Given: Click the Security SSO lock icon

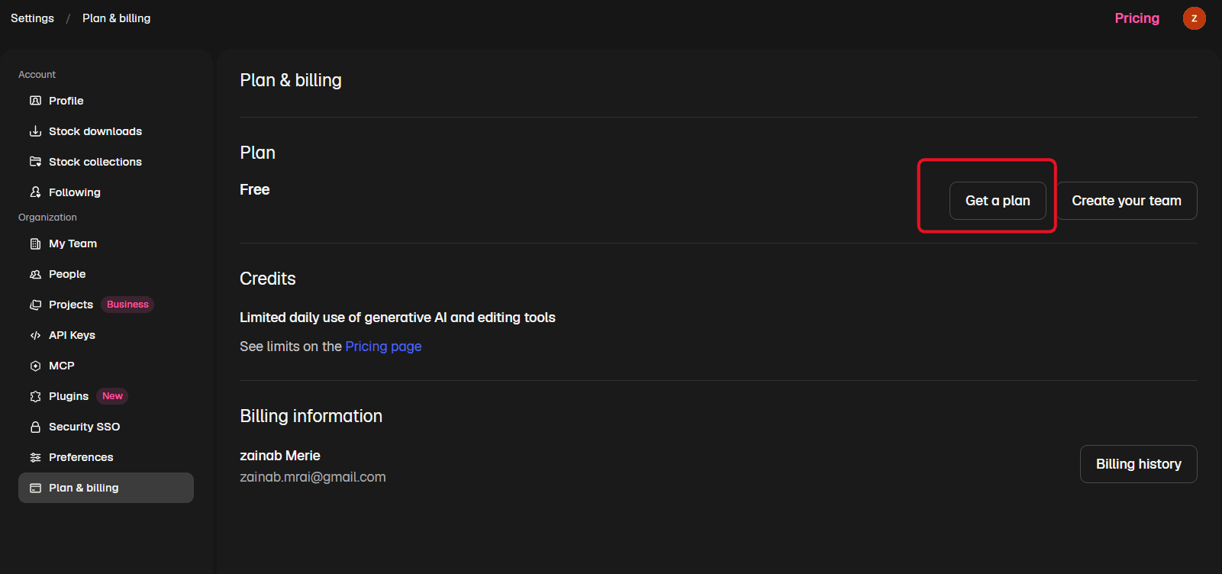Looking at the screenshot, I should [35, 427].
